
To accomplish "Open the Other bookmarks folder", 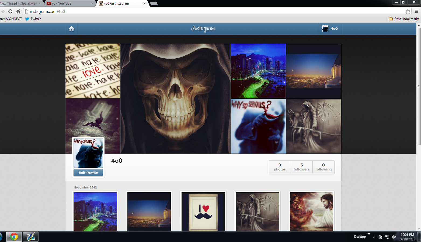I will (x=404, y=19).
